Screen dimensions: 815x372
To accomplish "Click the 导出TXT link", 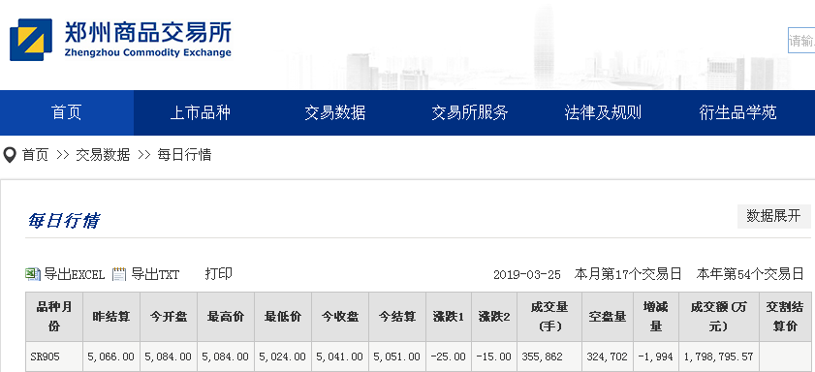I will [x=155, y=274].
